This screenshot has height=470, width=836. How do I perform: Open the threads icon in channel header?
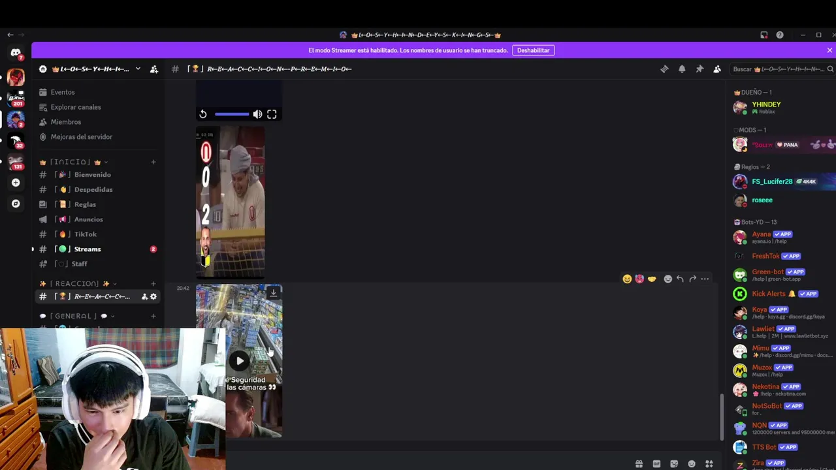[664, 69]
